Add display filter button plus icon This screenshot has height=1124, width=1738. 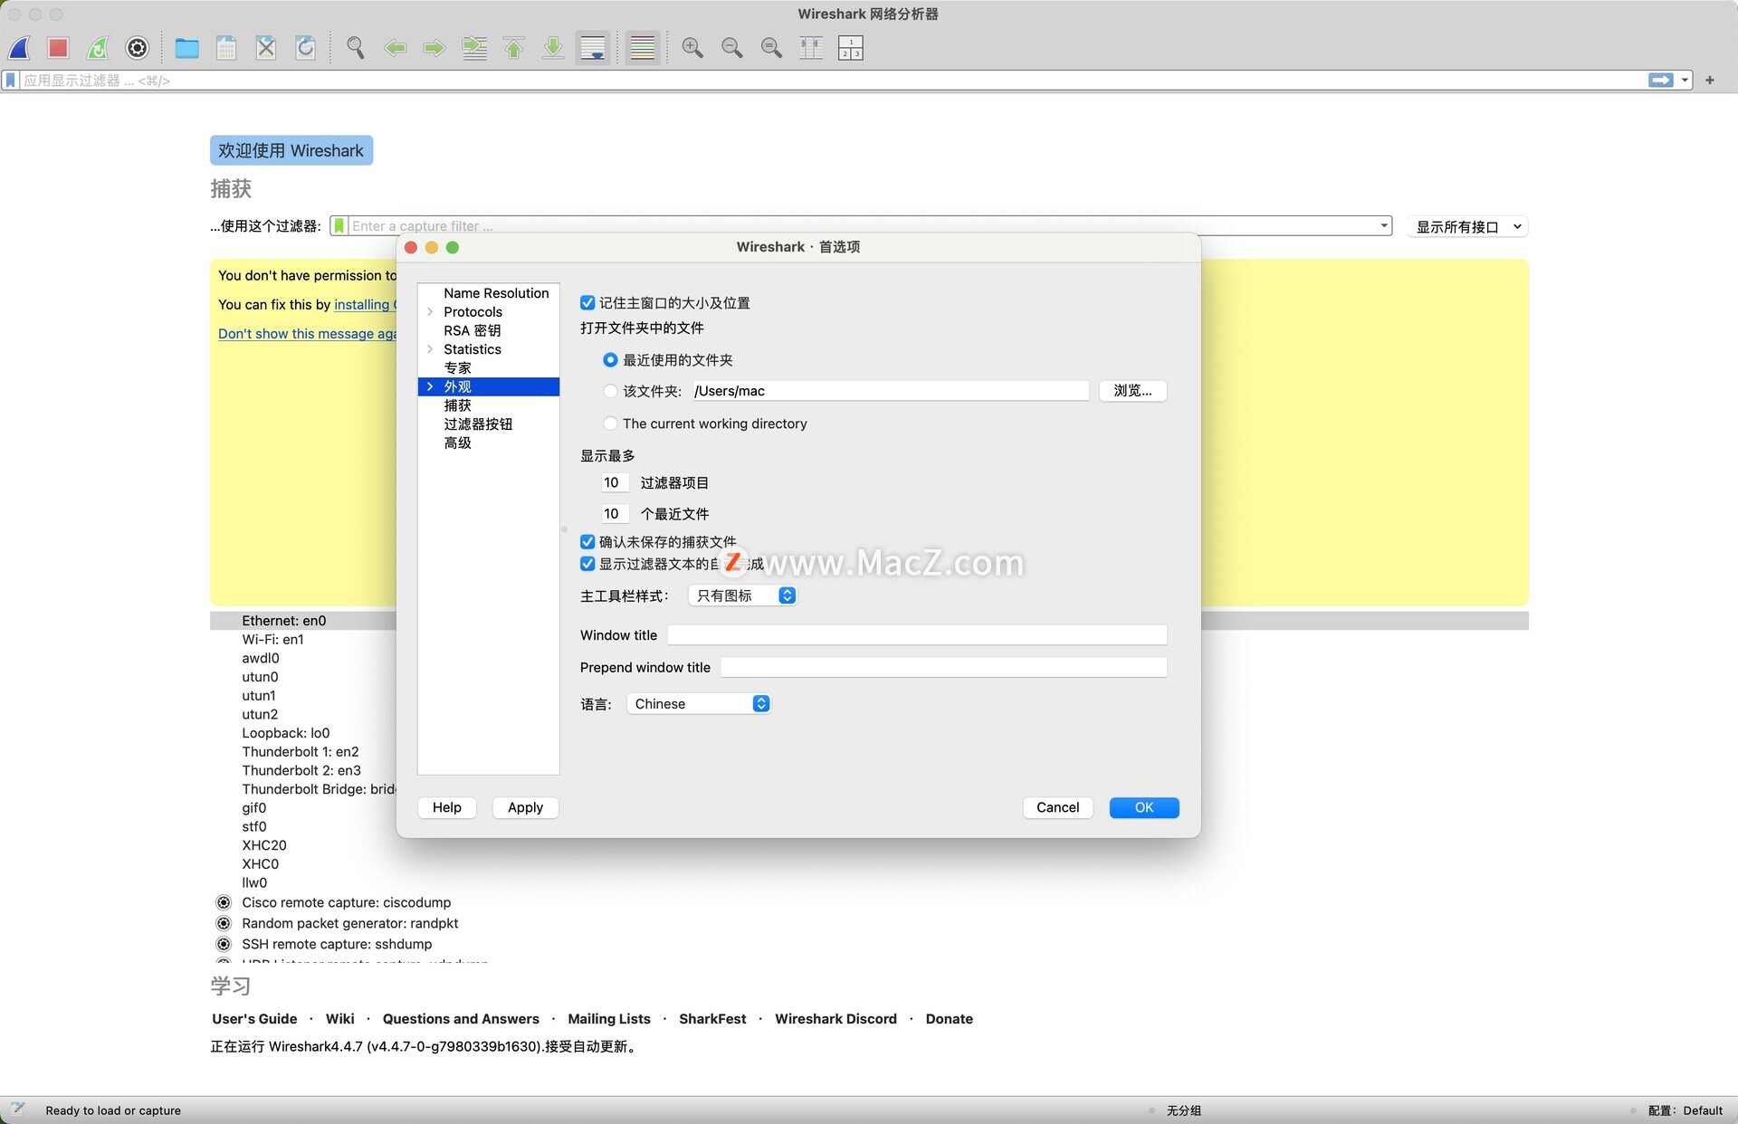[1710, 81]
